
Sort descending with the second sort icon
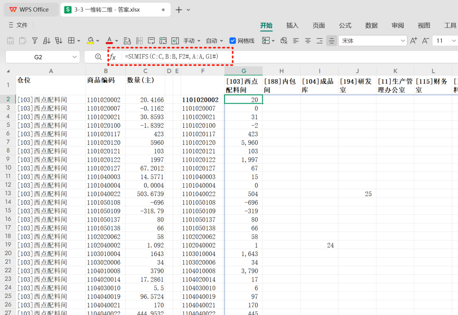click(x=59, y=41)
